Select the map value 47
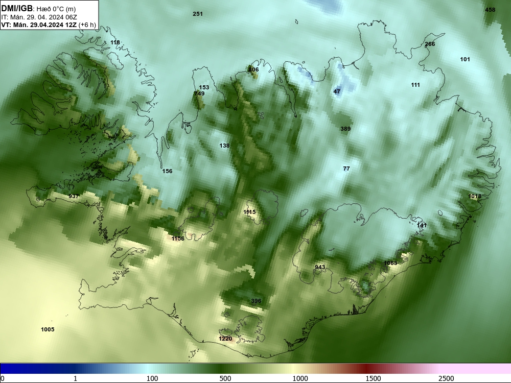This screenshot has width=511, height=383. pyautogui.click(x=337, y=91)
